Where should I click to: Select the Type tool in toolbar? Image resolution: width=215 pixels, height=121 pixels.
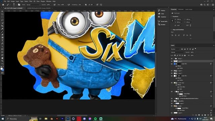(x=2, y=40)
